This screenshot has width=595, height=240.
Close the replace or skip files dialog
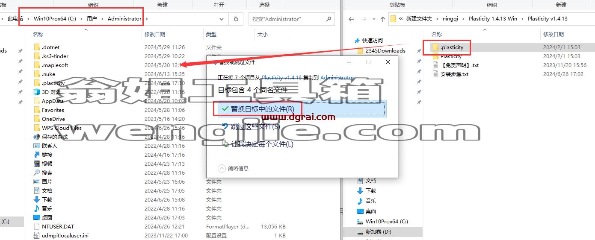tap(388, 62)
